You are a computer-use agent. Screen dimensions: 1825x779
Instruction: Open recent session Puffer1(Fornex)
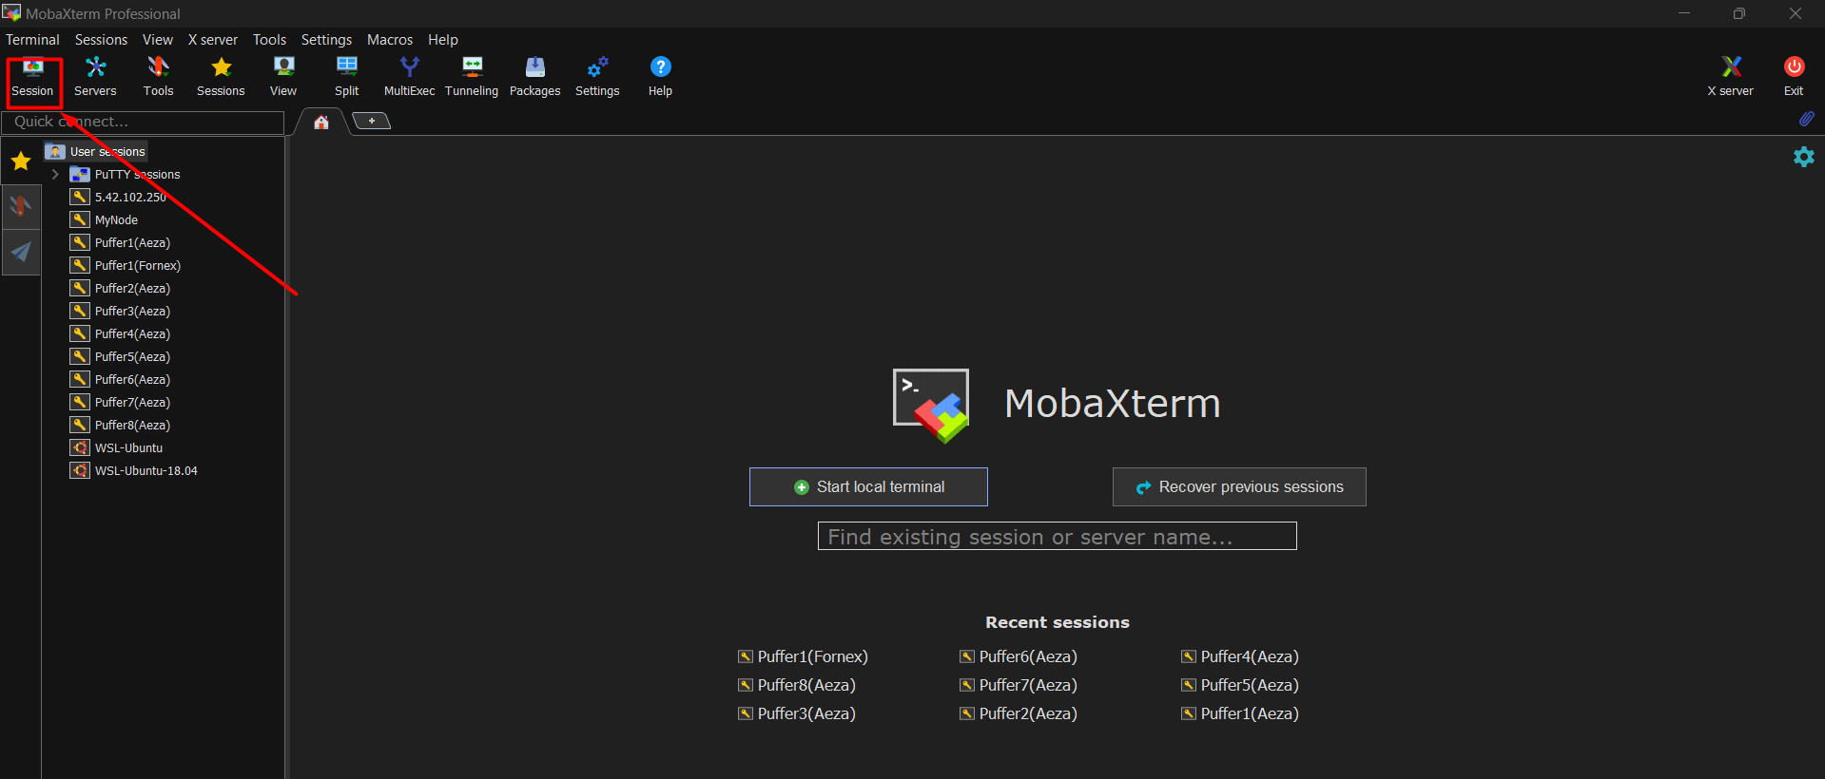(804, 656)
